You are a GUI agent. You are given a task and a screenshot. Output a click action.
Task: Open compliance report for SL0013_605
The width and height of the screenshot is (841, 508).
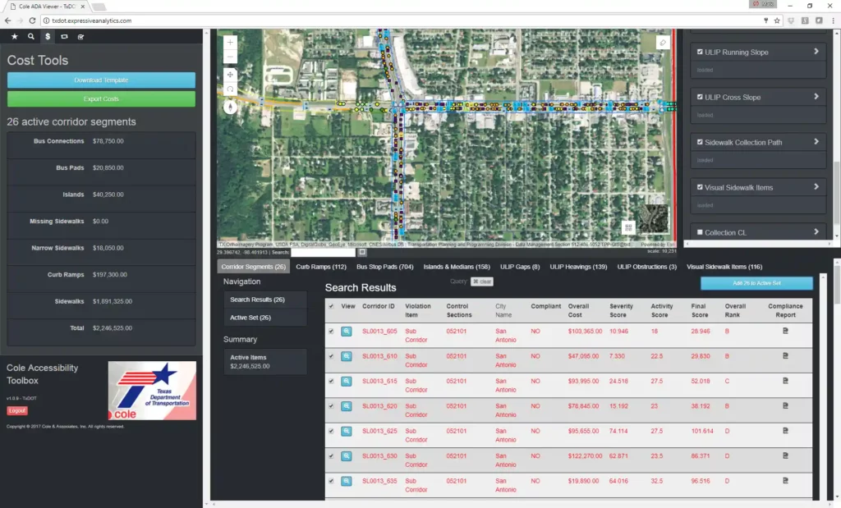pos(785,332)
